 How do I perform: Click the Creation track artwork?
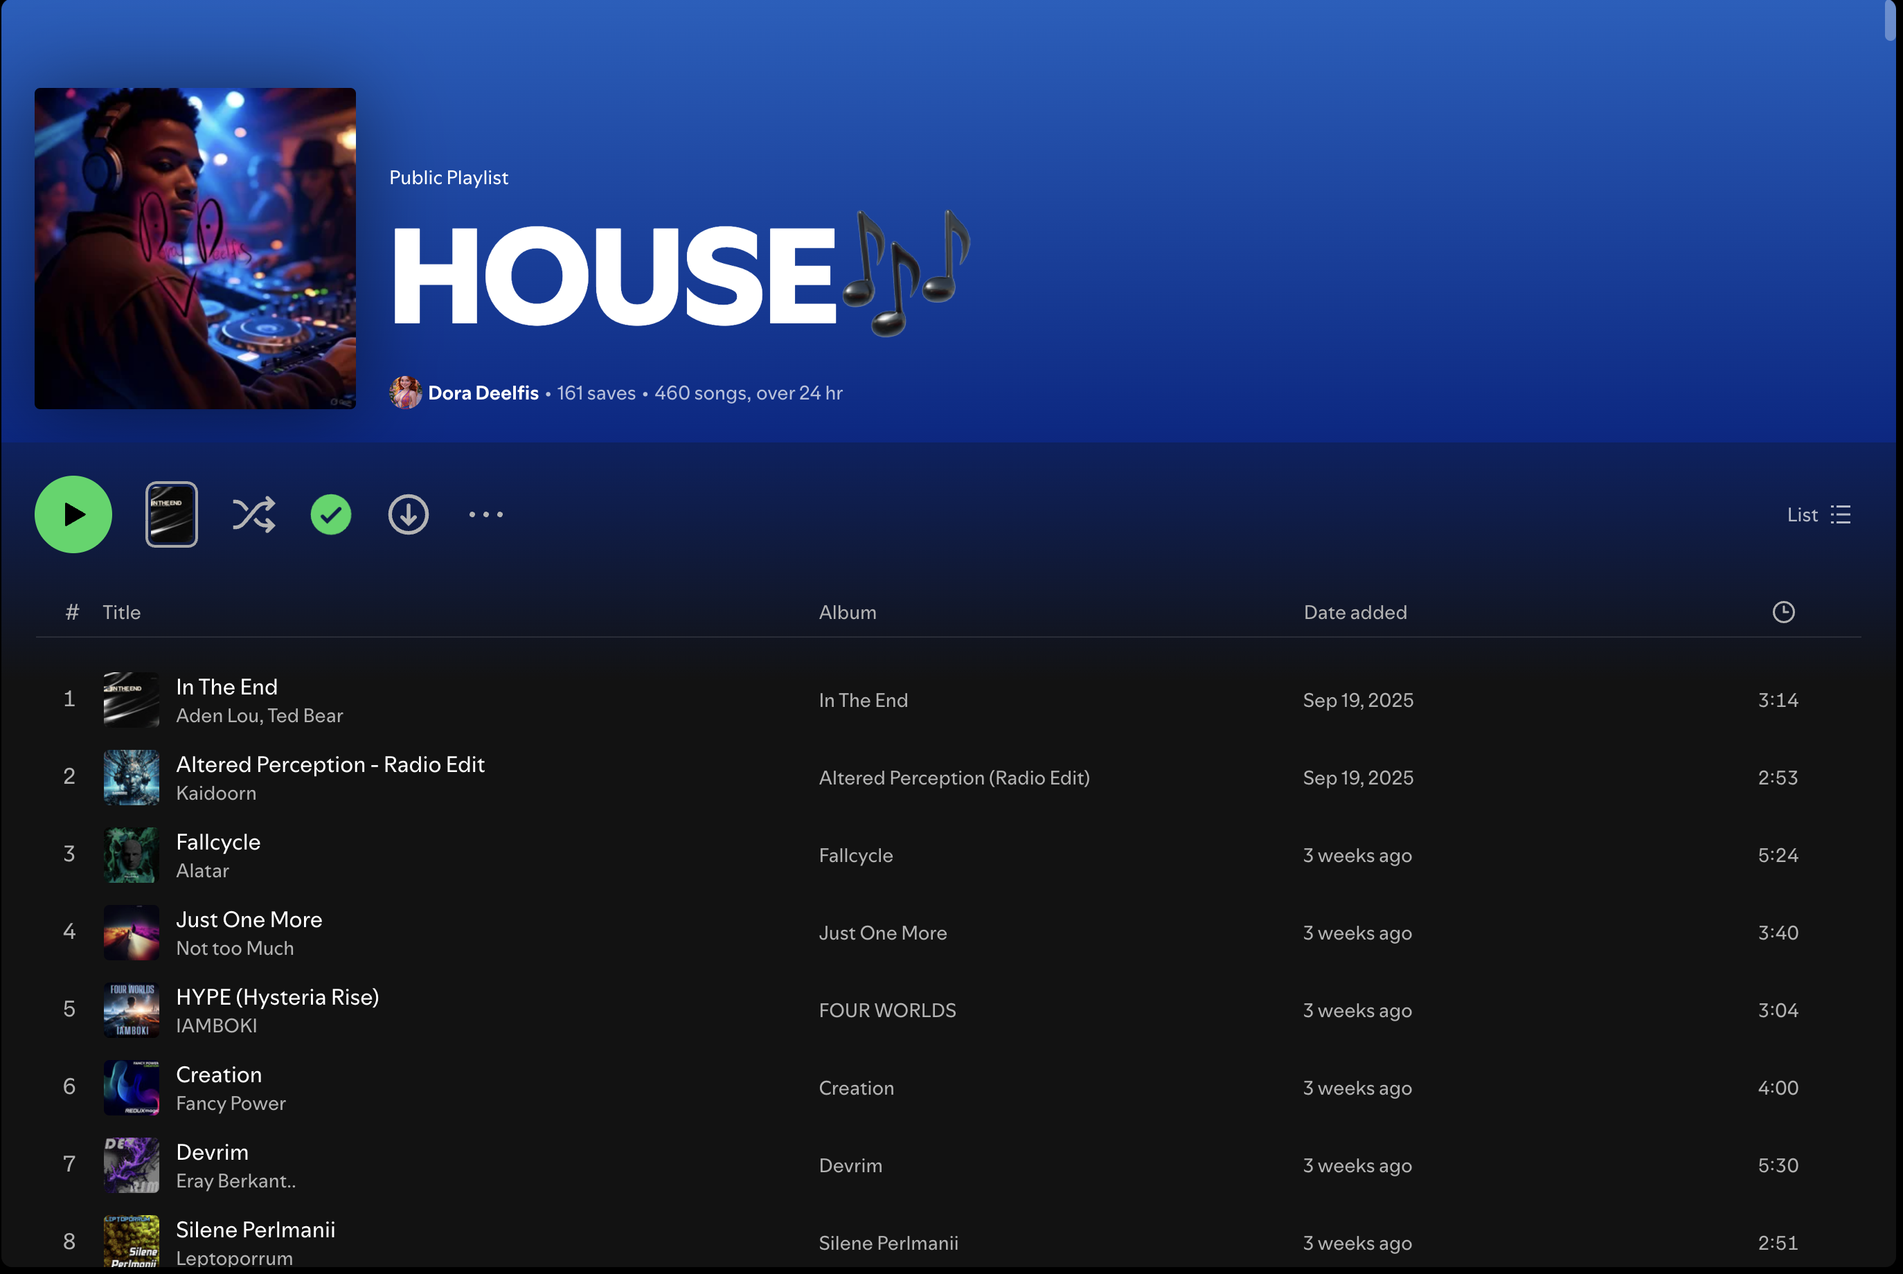pyautogui.click(x=131, y=1087)
